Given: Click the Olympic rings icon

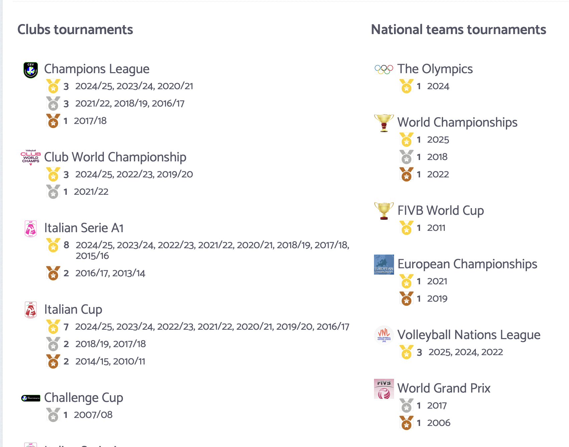Looking at the screenshot, I should pos(384,69).
